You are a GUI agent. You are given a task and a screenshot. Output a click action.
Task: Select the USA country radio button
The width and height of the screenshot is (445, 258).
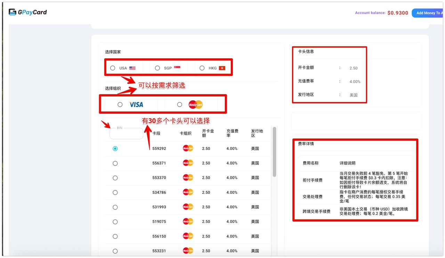point(113,68)
